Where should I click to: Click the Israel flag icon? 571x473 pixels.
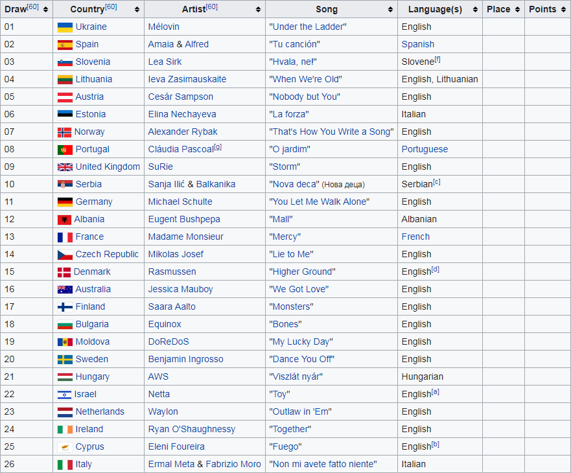tap(64, 395)
